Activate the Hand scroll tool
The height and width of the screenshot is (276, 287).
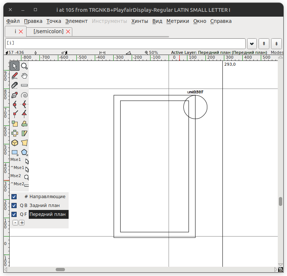[24, 76]
